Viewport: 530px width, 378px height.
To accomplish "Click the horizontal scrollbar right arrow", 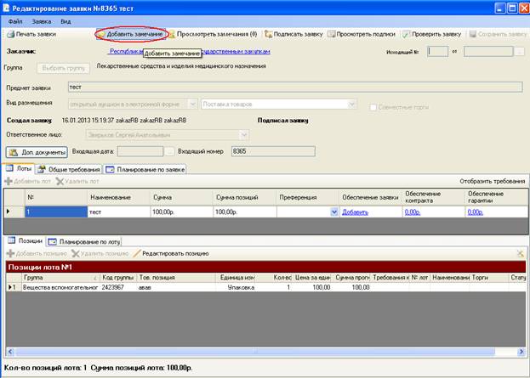I will [521, 352].
